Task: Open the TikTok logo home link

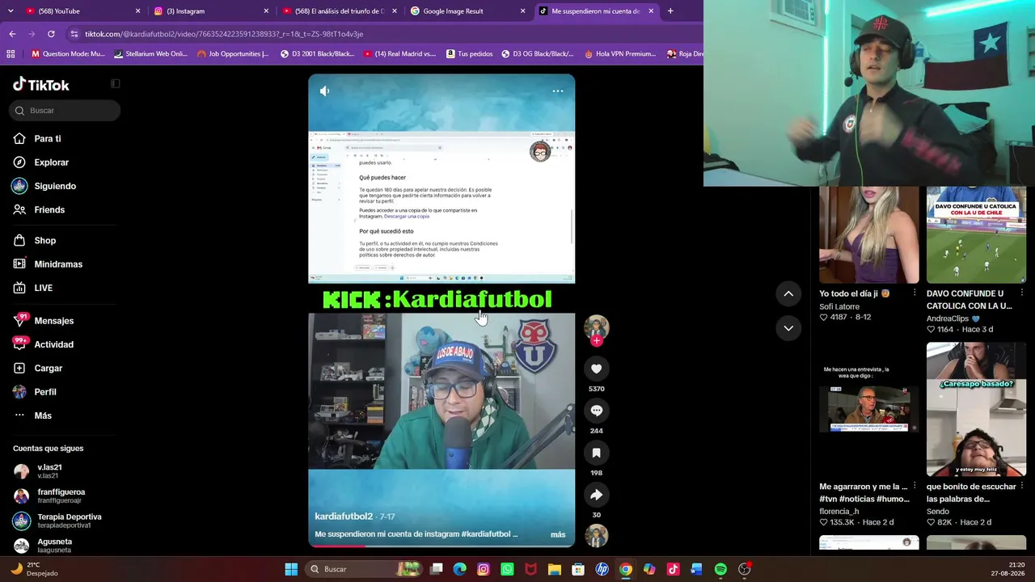Action: (x=41, y=85)
